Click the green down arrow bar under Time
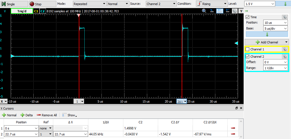Screen dimensions: 291x139 267,34
